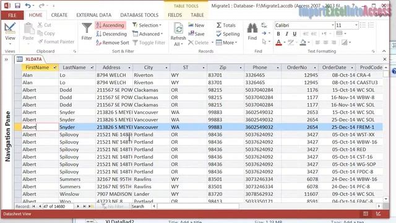This screenshot has height=223, width=396.
Task: Undo the last action in title bar
Action: click(28, 6)
